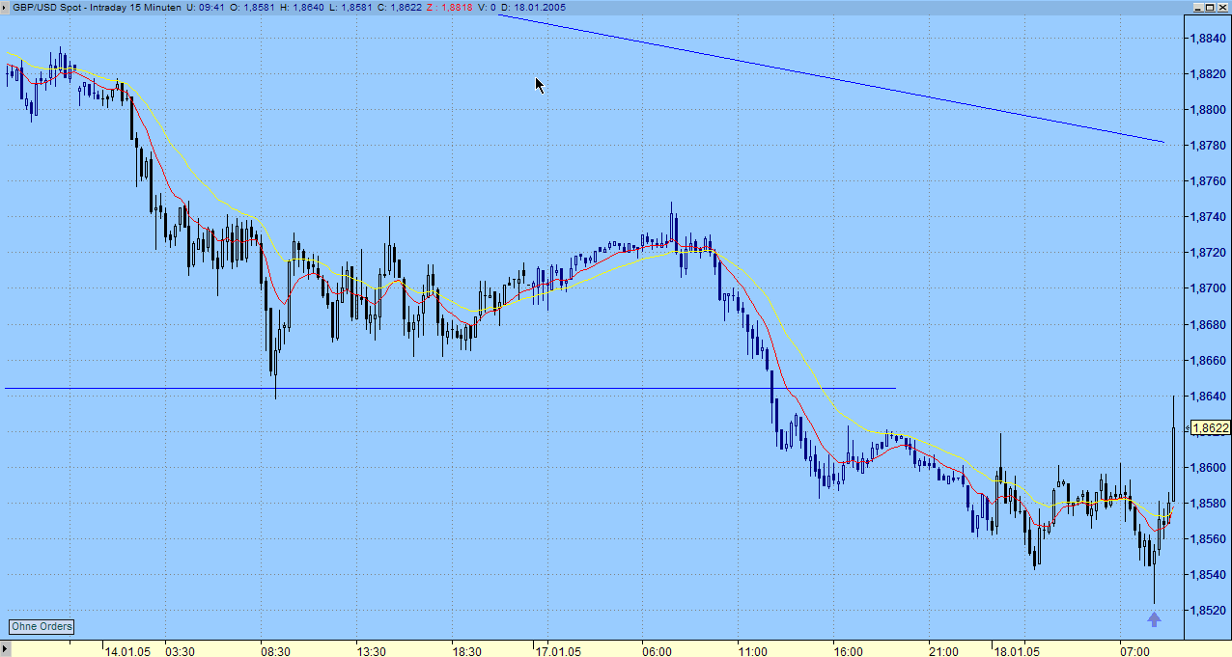Image resolution: width=1232 pixels, height=657 pixels.
Task: Maximize the GBP/USD chart window
Action: (x=1211, y=7)
